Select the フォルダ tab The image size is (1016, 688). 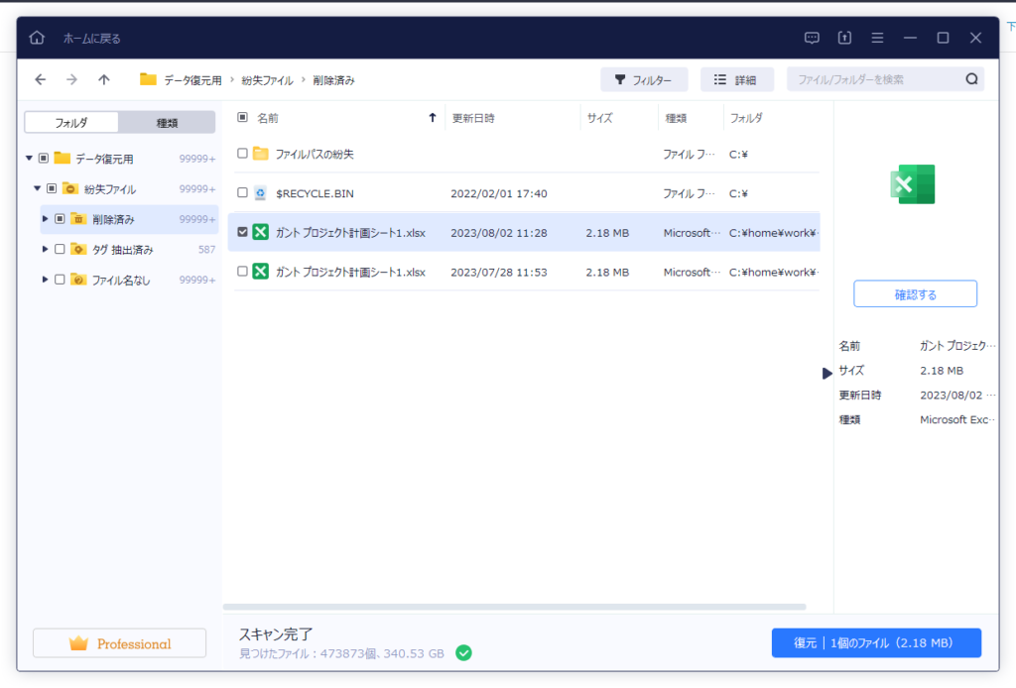point(71,123)
